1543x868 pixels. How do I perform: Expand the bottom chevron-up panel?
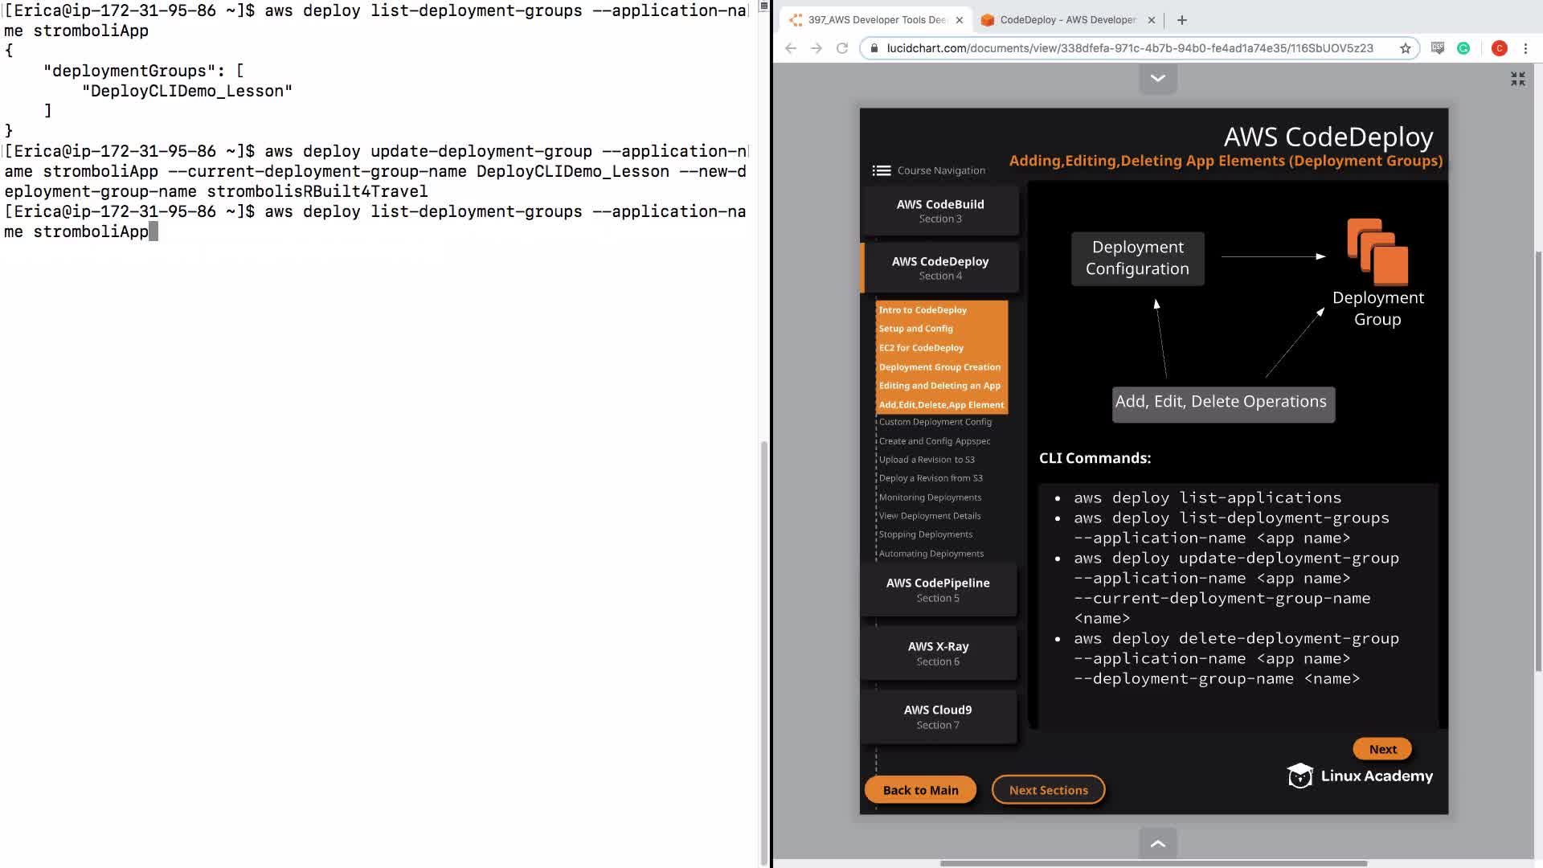coord(1158,843)
